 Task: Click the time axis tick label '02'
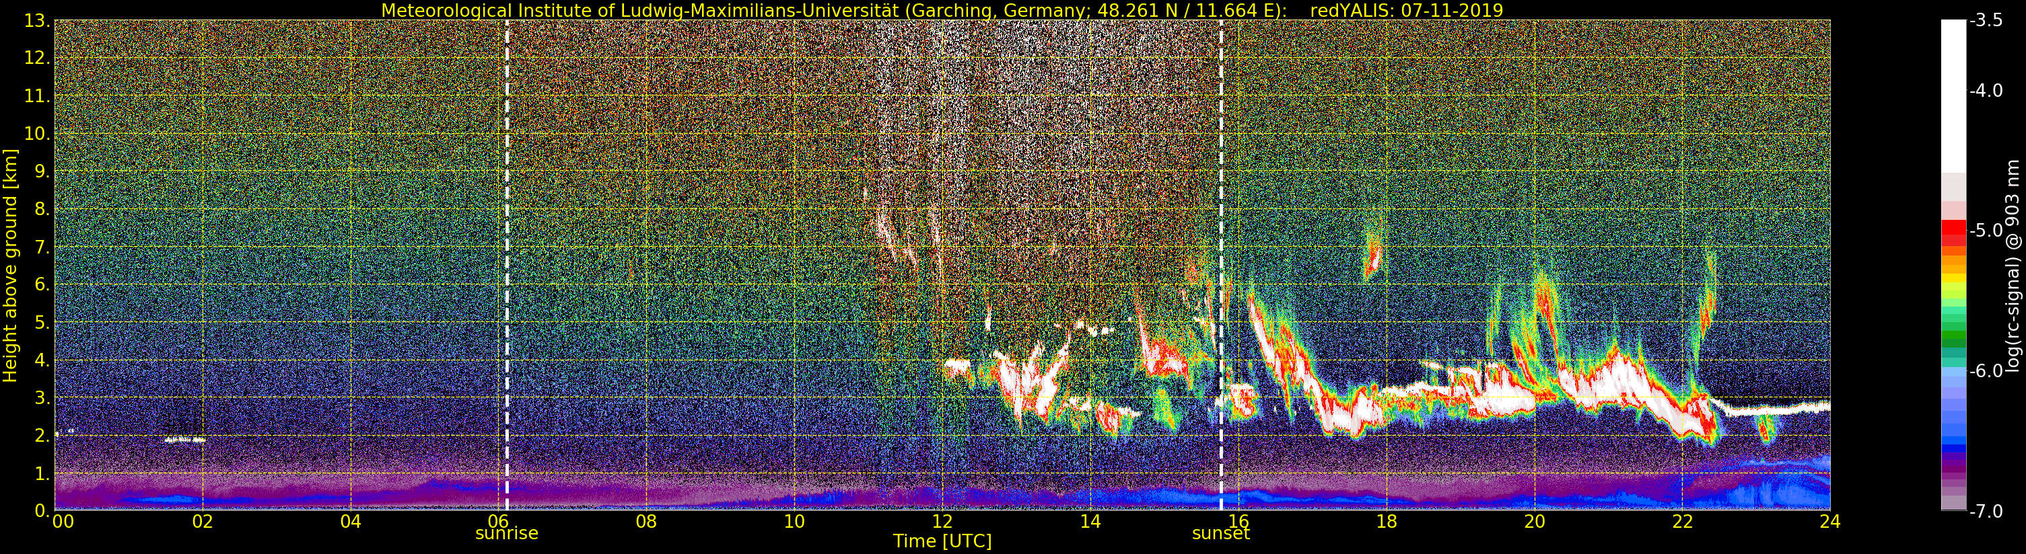203,522
